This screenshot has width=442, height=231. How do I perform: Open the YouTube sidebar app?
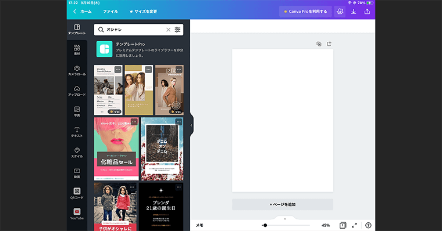coord(77,214)
